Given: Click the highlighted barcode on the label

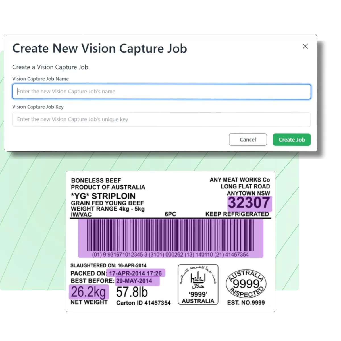Looking at the screenshot, I should [171, 238].
